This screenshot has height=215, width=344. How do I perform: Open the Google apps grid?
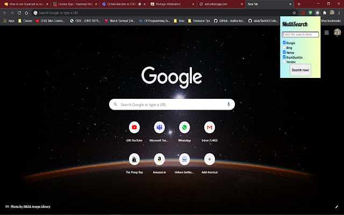click(x=326, y=33)
